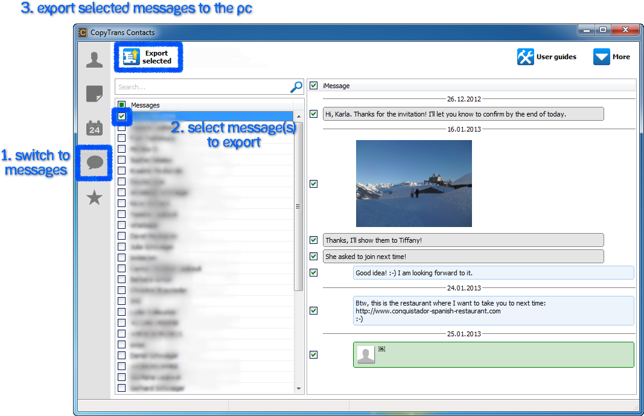The height and width of the screenshot is (416, 644).
Task: Open the Favorites star section in the sidebar
Action: (95, 197)
